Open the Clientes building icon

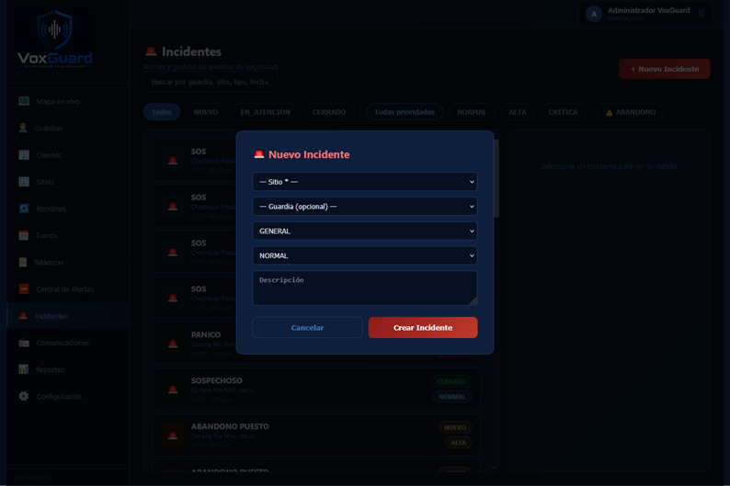click(24, 155)
